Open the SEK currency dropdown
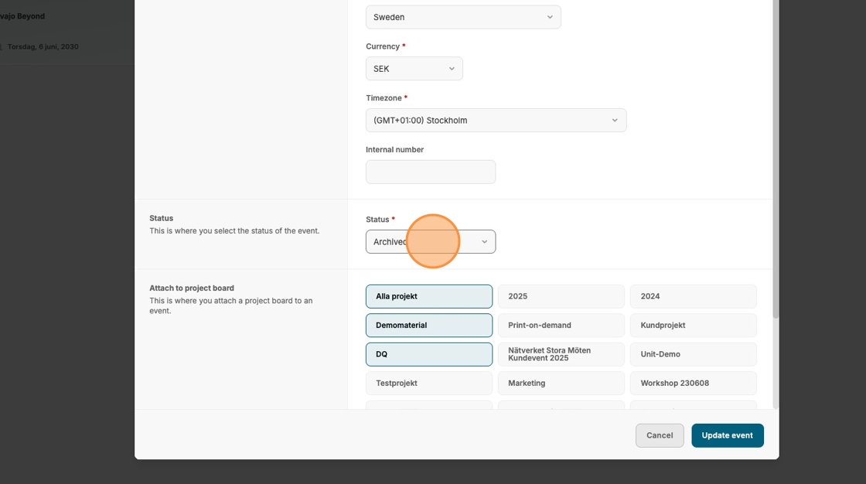The image size is (866, 484). pos(414,69)
